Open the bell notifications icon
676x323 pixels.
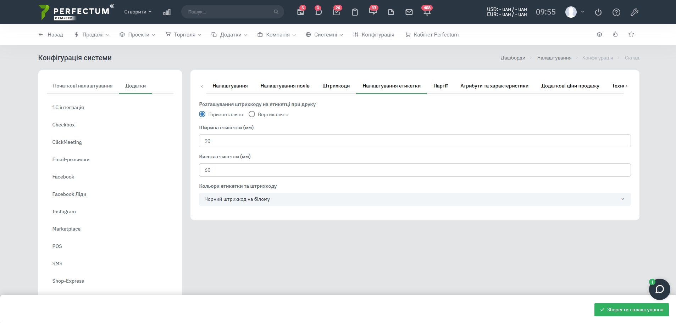(427, 12)
